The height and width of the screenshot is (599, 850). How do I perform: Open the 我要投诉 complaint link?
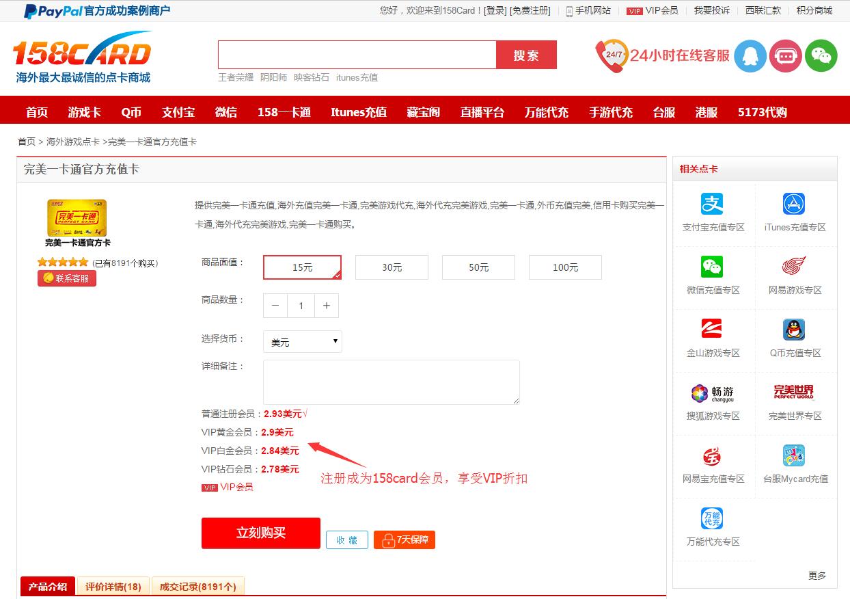coord(712,10)
